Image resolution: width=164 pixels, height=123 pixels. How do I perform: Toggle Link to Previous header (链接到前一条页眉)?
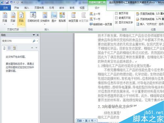coord(101,24)
